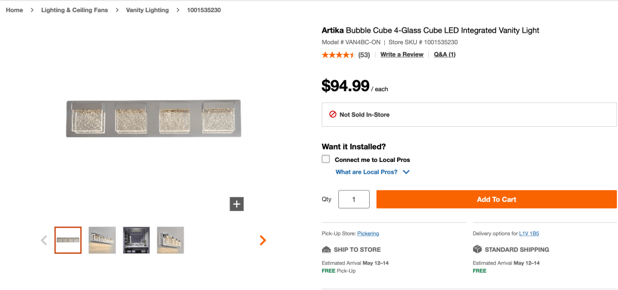The image size is (618, 290).
Task: Change delivery postal code L1V 1B5
Action: [x=529, y=234]
